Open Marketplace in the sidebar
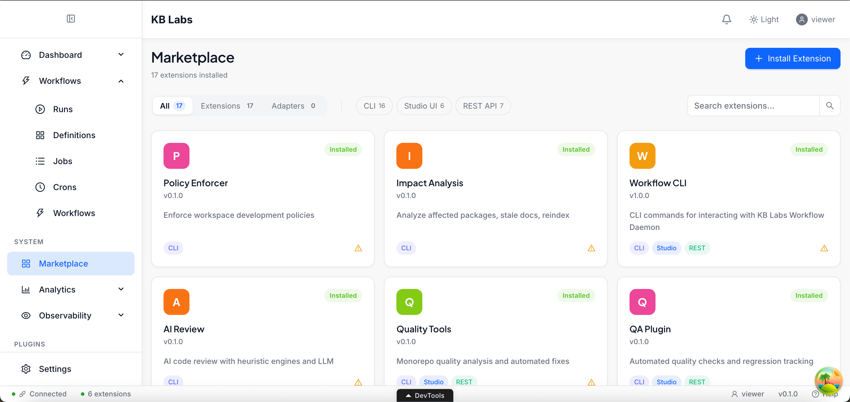The image size is (850, 402). tap(71, 263)
